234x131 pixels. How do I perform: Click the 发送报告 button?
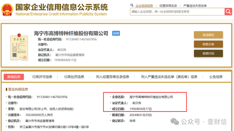pyautogui.click(x=208, y=35)
